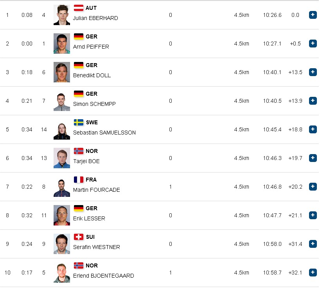320x289 pixels.
Task: Click the Swedish flag next to SWE
Action: coord(79,122)
